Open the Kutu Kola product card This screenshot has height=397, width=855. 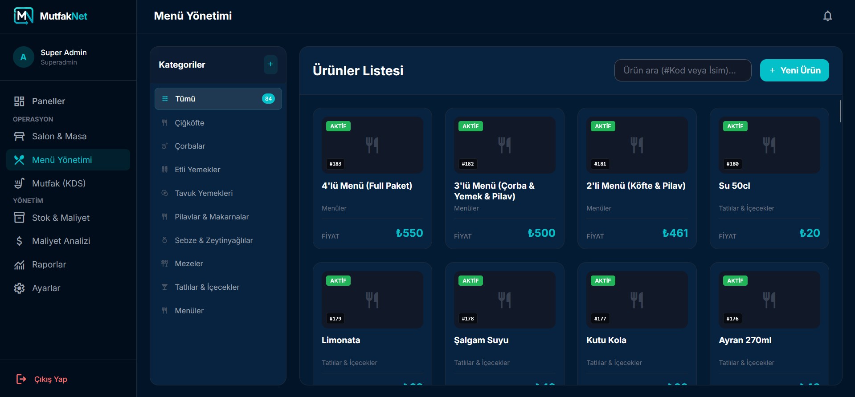pos(637,324)
